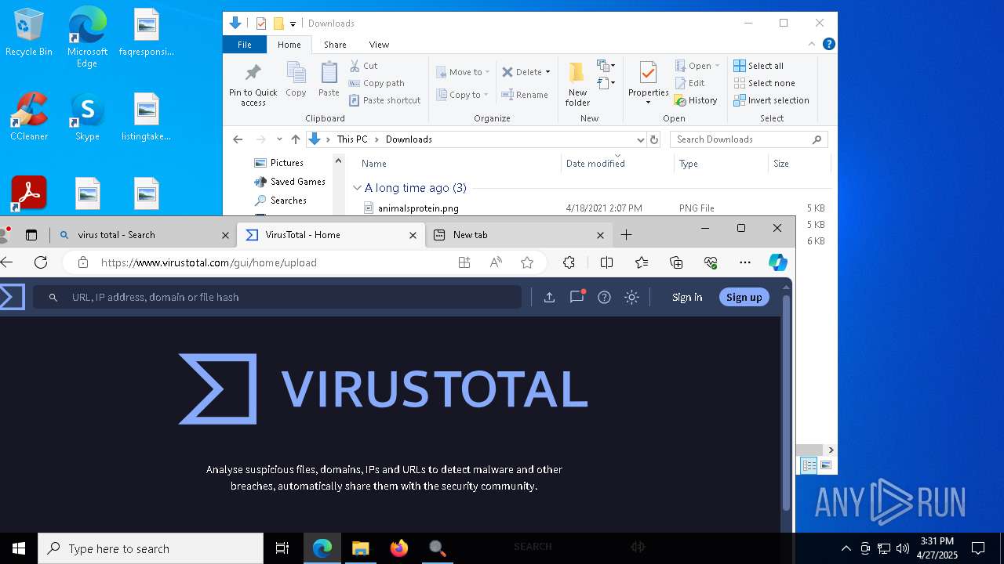The width and height of the screenshot is (1004, 564).
Task: Click up one level arrow in Explorer
Action: click(x=295, y=139)
